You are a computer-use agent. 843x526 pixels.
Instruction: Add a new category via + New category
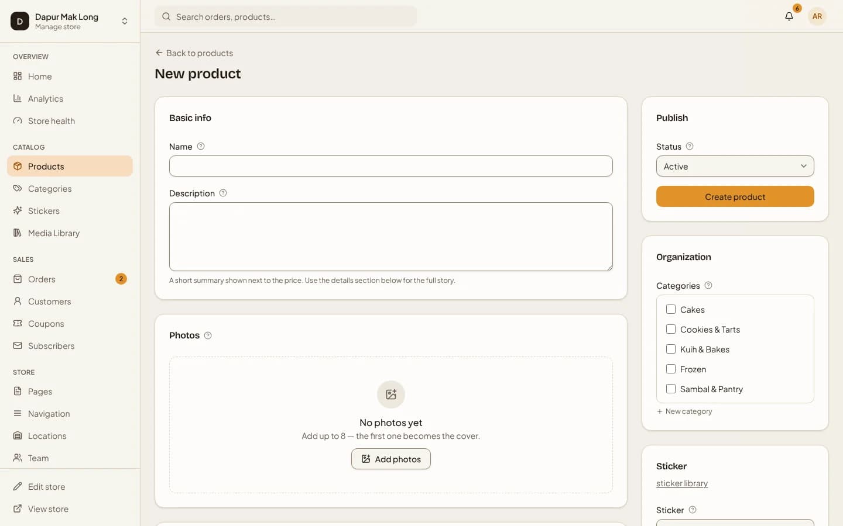684,411
